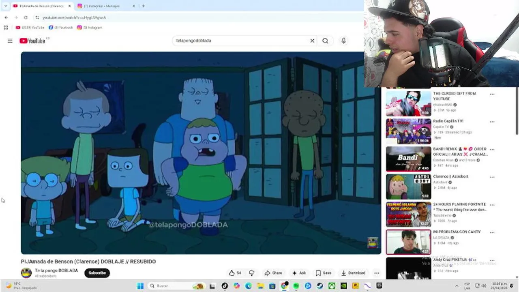The image size is (519, 292).
Task: Open more actions three-dot menu under video
Action: [376, 273]
